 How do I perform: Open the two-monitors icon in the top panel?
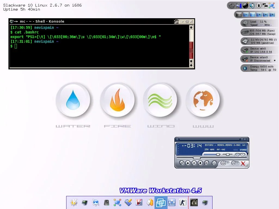point(265,6)
